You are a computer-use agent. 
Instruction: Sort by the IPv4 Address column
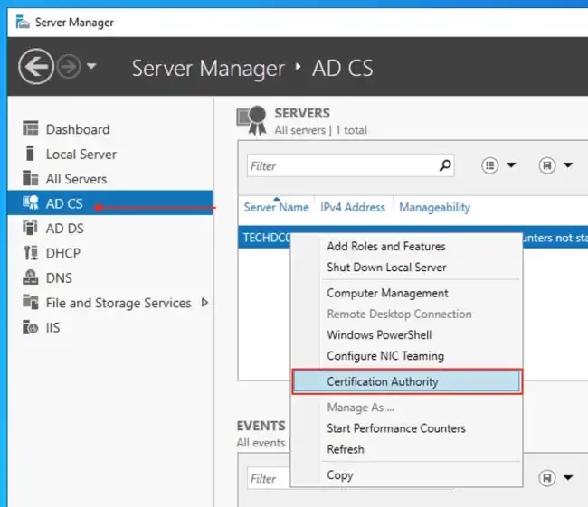(x=353, y=207)
